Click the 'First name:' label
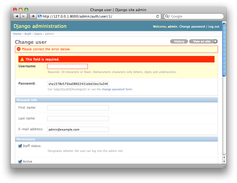237x183 pixels. point(27,108)
